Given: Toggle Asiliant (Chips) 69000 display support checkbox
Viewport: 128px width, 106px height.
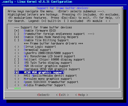Looking at the screenshot, I should pos(17,59).
